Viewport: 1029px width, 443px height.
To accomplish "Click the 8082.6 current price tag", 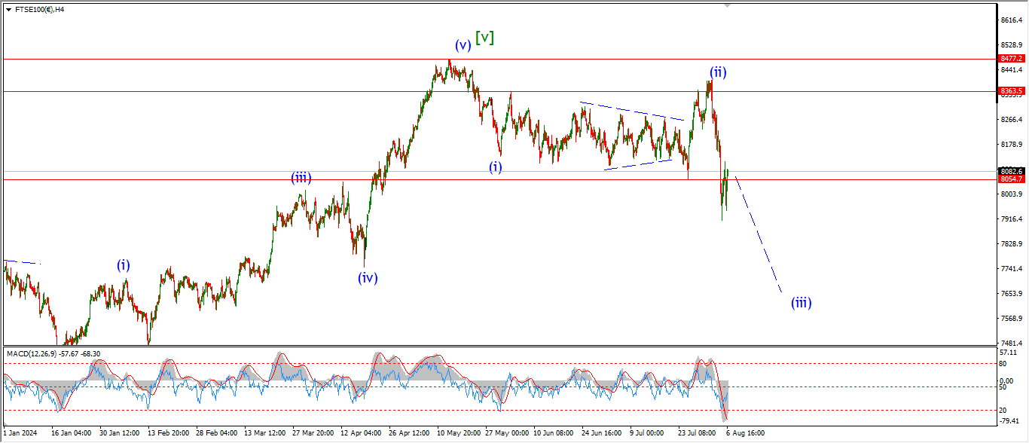I will 1011,171.
